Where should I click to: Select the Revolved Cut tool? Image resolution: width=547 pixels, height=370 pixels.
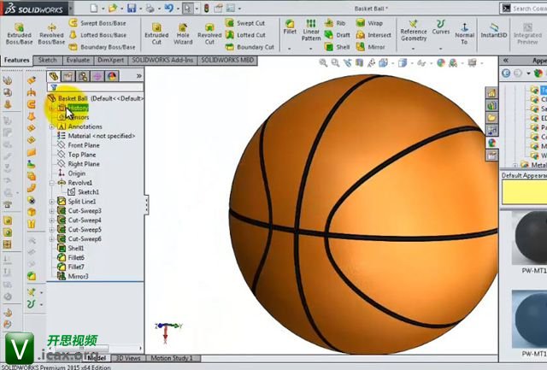pyautogui.click(x=209, y=32)
